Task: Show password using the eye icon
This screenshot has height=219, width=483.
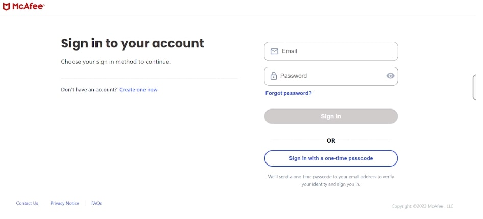Action: tap(390, 76)
